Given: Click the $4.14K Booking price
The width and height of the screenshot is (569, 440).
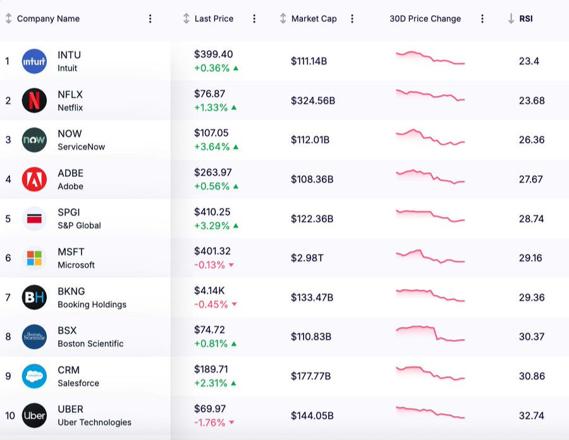Looking at the screenshot, I should pos(209,291).
